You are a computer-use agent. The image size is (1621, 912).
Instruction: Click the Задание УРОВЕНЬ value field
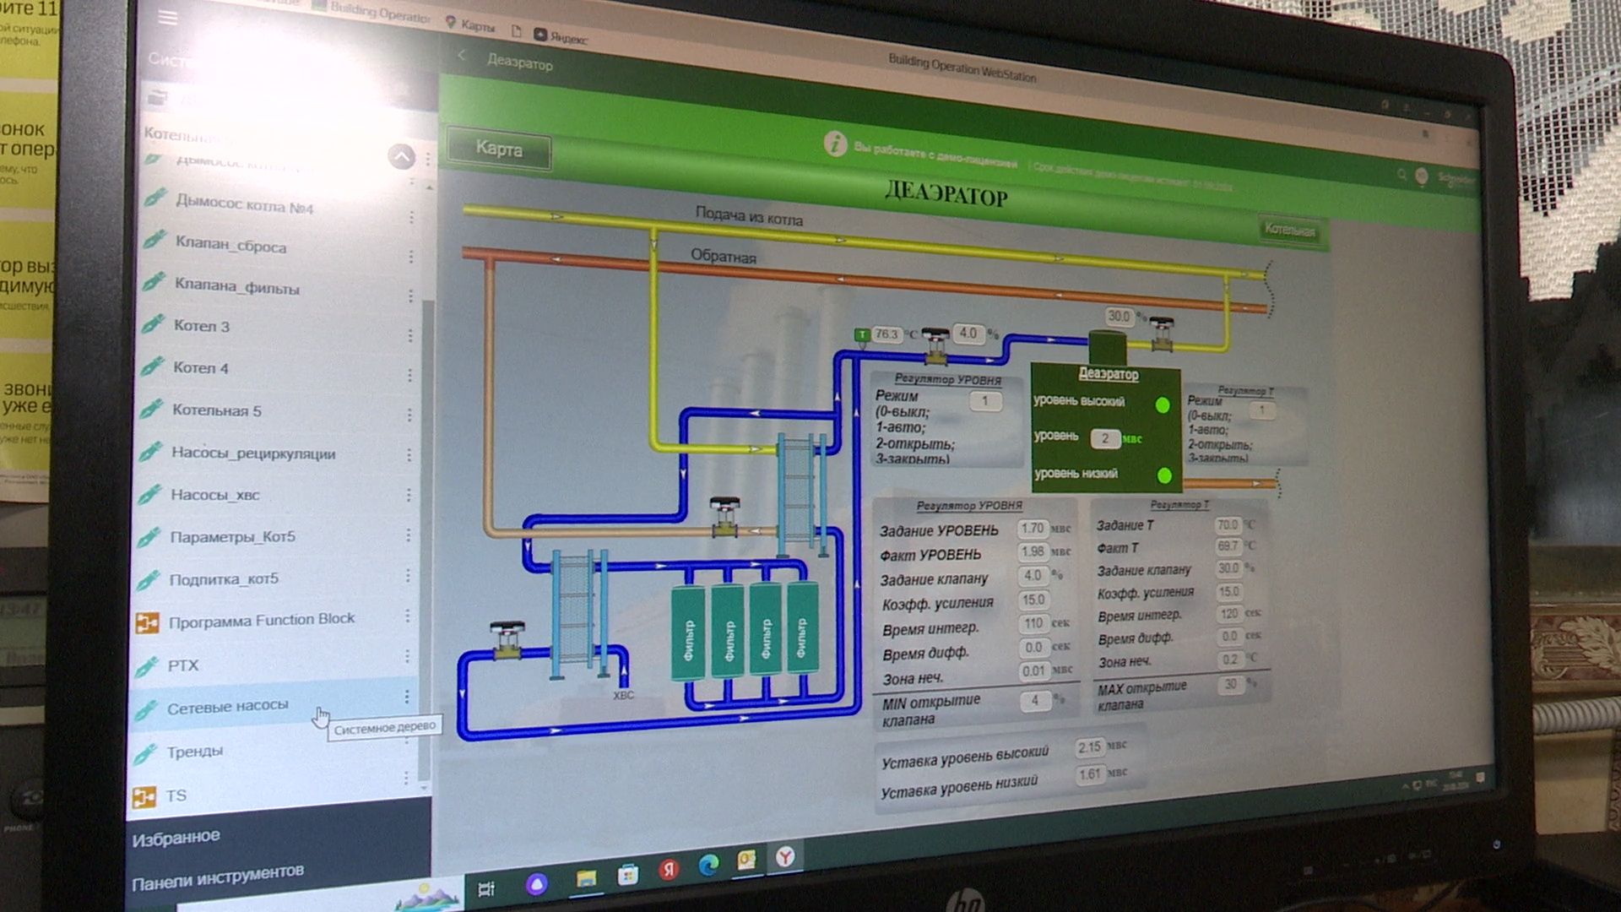coord(1032,529)
